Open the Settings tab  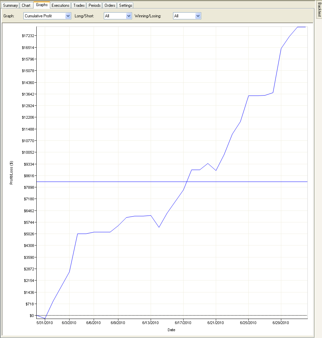coord(126,5)
